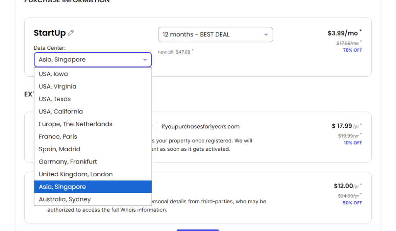
Task: Choose Germany, Frankfurt option
Action: (68, 162)
